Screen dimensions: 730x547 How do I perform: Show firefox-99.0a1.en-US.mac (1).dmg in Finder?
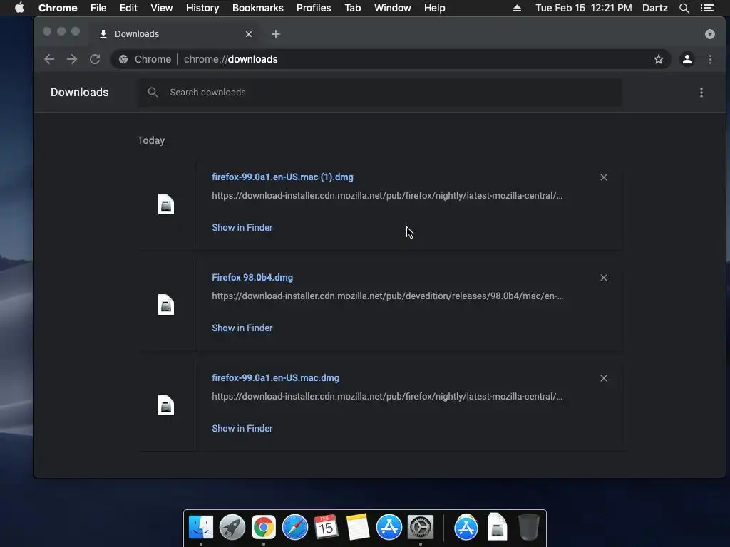(x=242, y=227)
